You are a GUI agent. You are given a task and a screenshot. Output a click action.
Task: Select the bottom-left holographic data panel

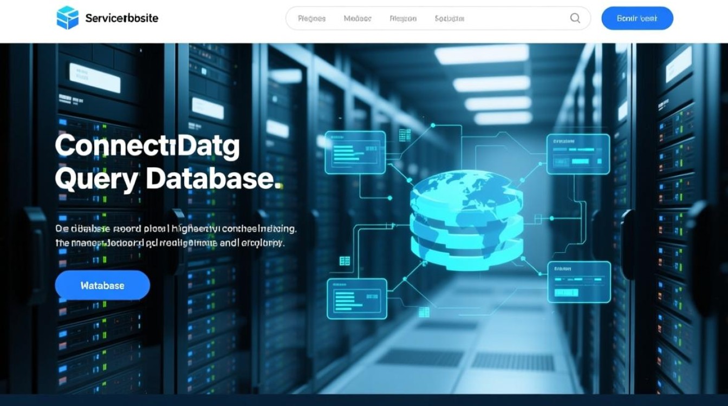[357, 298]
